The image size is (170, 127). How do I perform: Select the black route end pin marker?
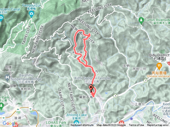tap(91, 88)
